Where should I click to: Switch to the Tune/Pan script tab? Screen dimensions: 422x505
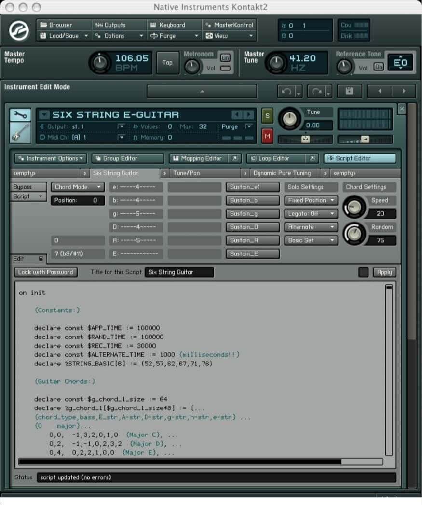(205, 173)
